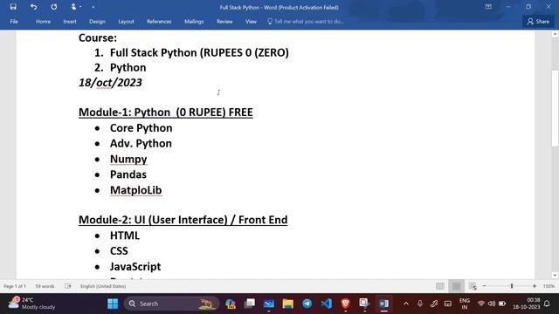Click the scroll down arrow
This screenshot has height=314, width=559.
pyautogui.click(x=555, y=276)
